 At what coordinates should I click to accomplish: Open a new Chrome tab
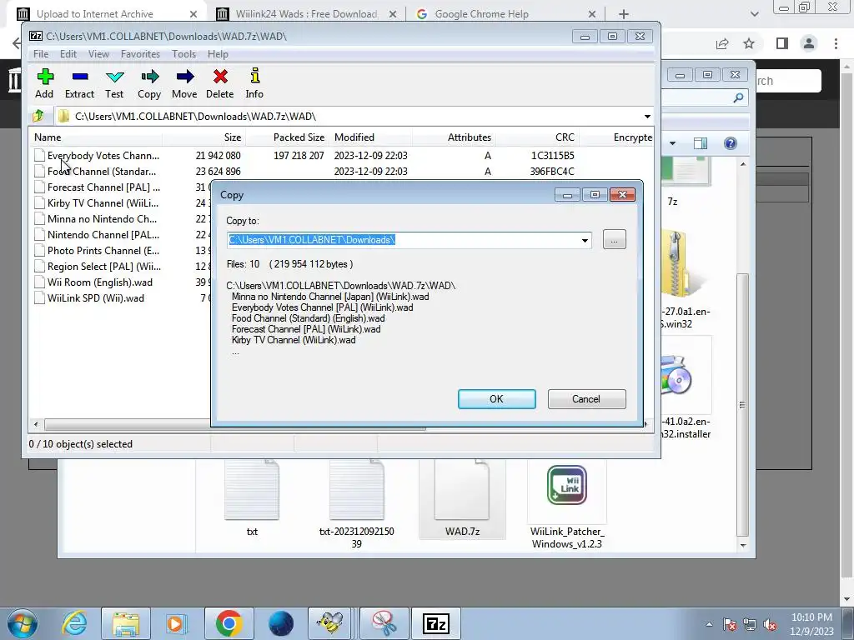(624, 14)
